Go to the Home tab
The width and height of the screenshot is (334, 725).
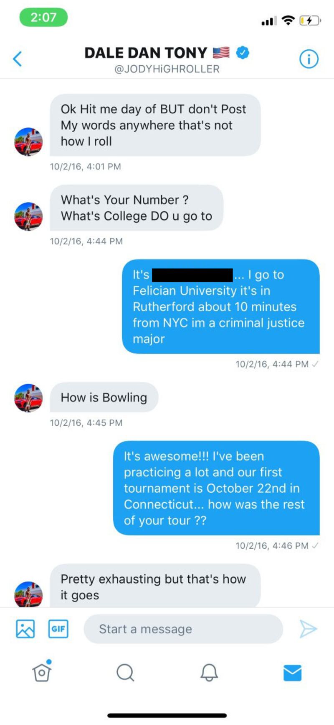click(42, 673)
